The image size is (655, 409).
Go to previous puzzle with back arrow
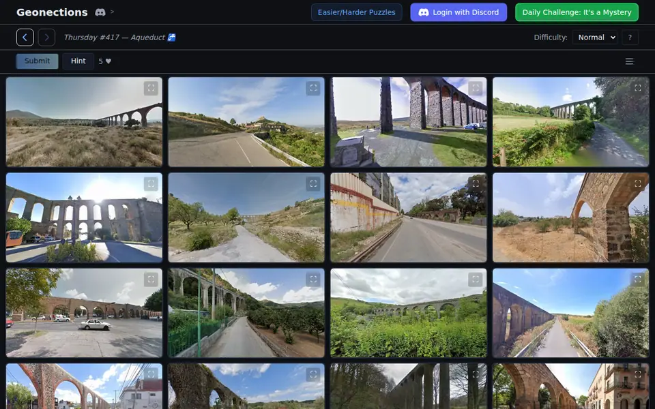(25, 37)
